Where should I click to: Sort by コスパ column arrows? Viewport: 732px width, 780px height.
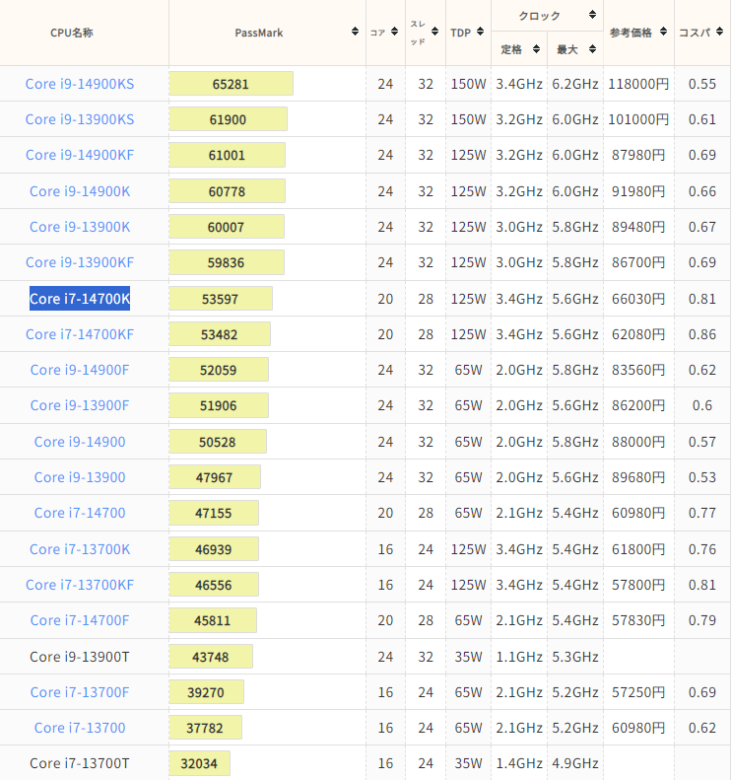[x=719, y=32]
